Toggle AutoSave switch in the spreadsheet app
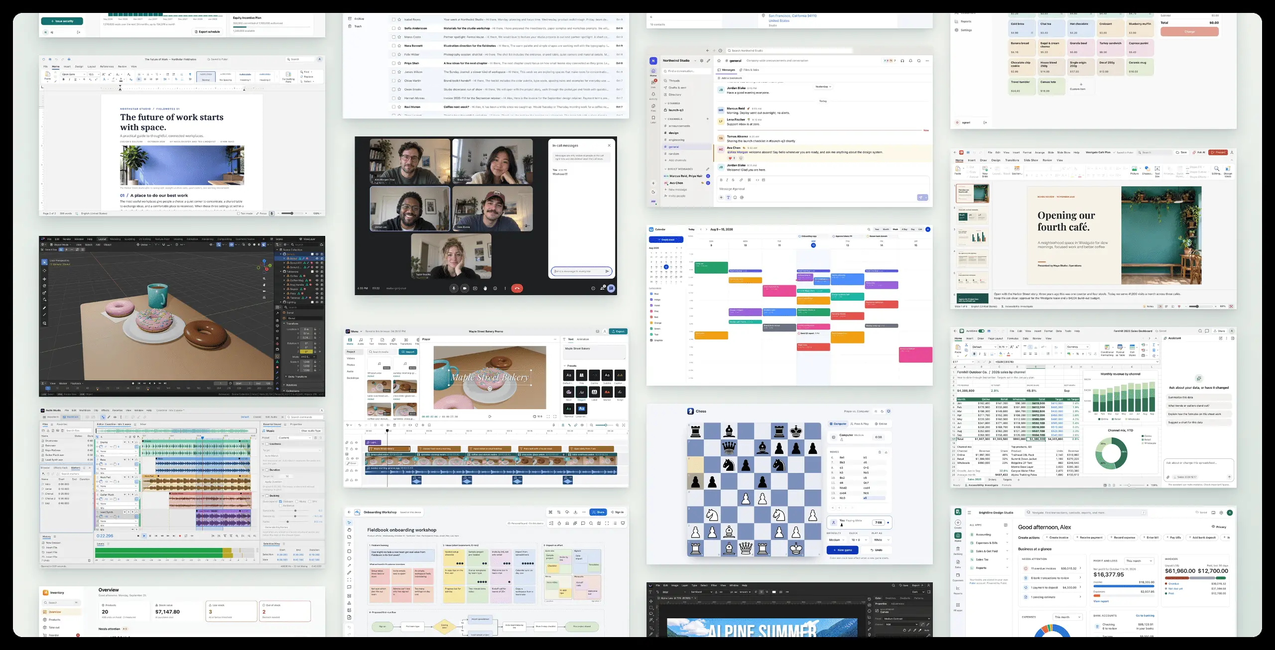 click(982, 331)
